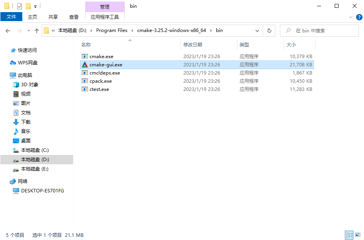Switch to large icons view layout

click(358, 235)
